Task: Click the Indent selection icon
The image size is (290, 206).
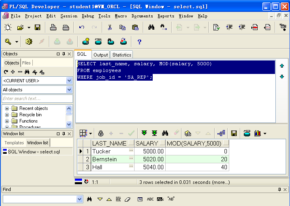Action: (229, 27)
